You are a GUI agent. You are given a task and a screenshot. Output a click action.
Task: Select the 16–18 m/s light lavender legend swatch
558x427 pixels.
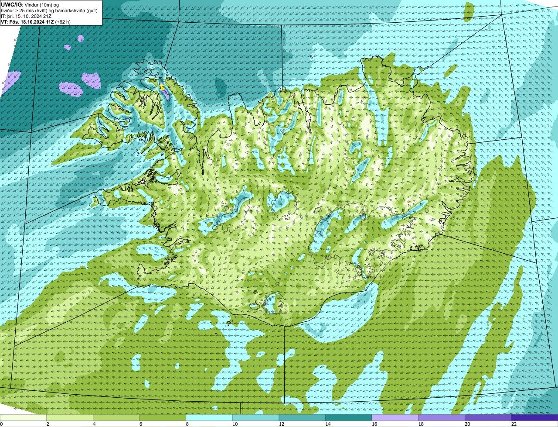click(395, 418)
